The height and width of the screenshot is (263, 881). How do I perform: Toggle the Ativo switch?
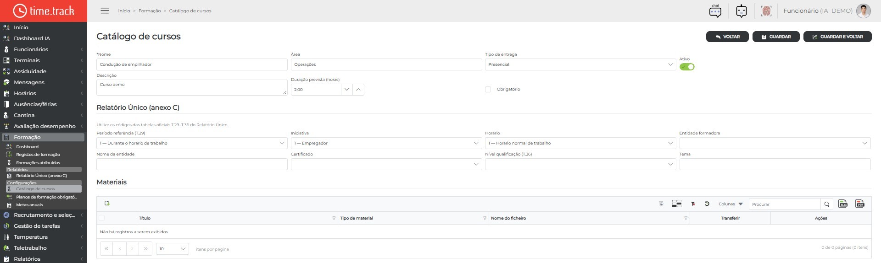click(687, 67)
